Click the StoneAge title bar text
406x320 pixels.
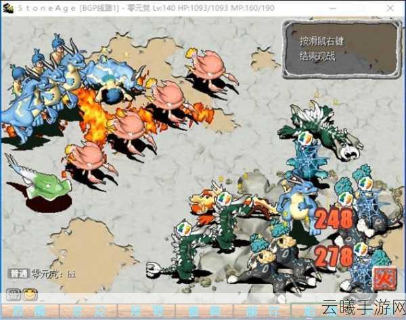tap(145, 8)
